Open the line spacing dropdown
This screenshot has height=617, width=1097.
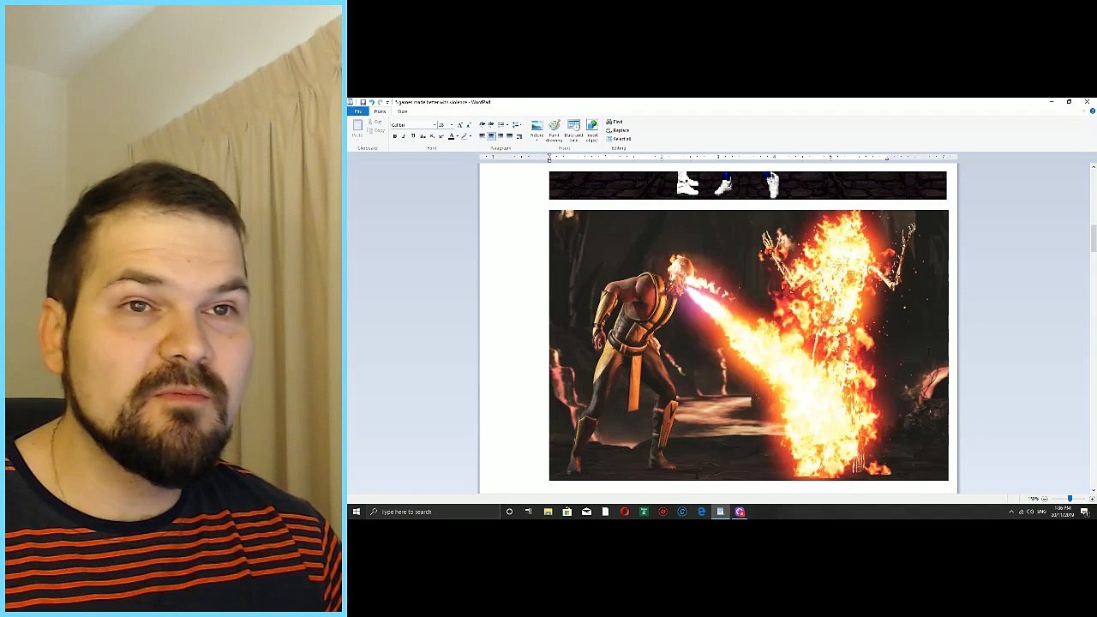coord(517,124)
